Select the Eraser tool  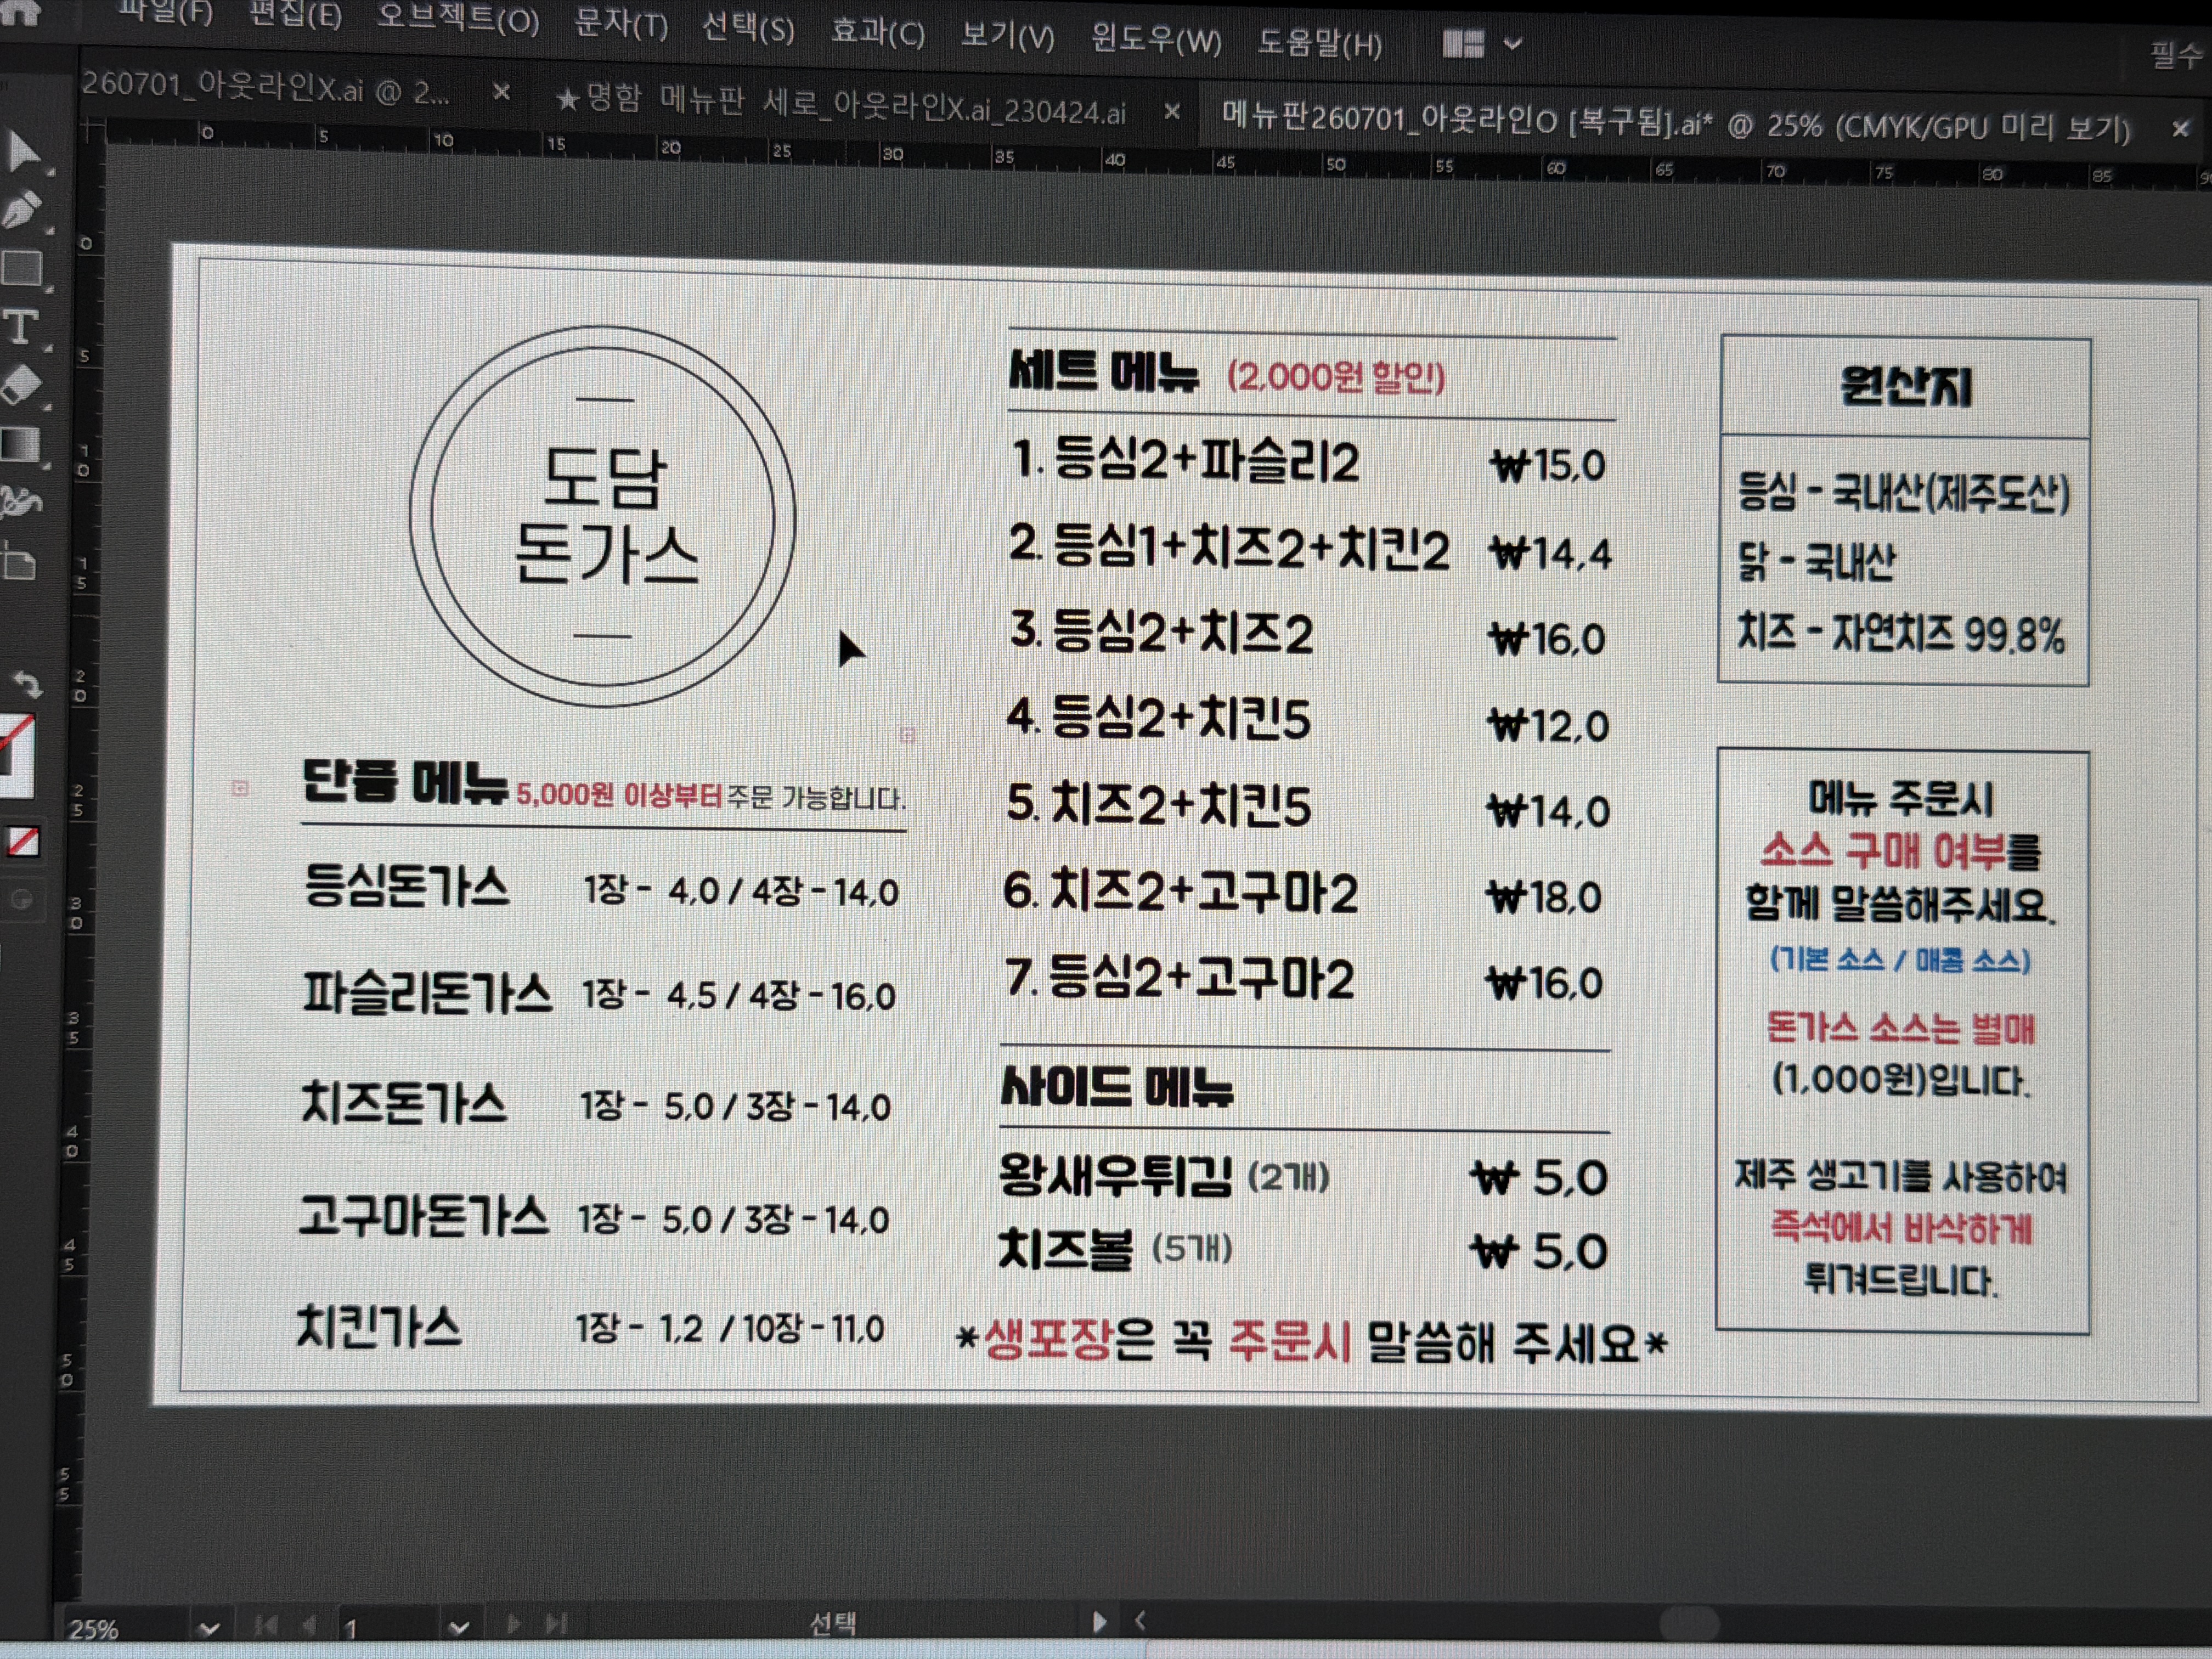tap(22, 384)
